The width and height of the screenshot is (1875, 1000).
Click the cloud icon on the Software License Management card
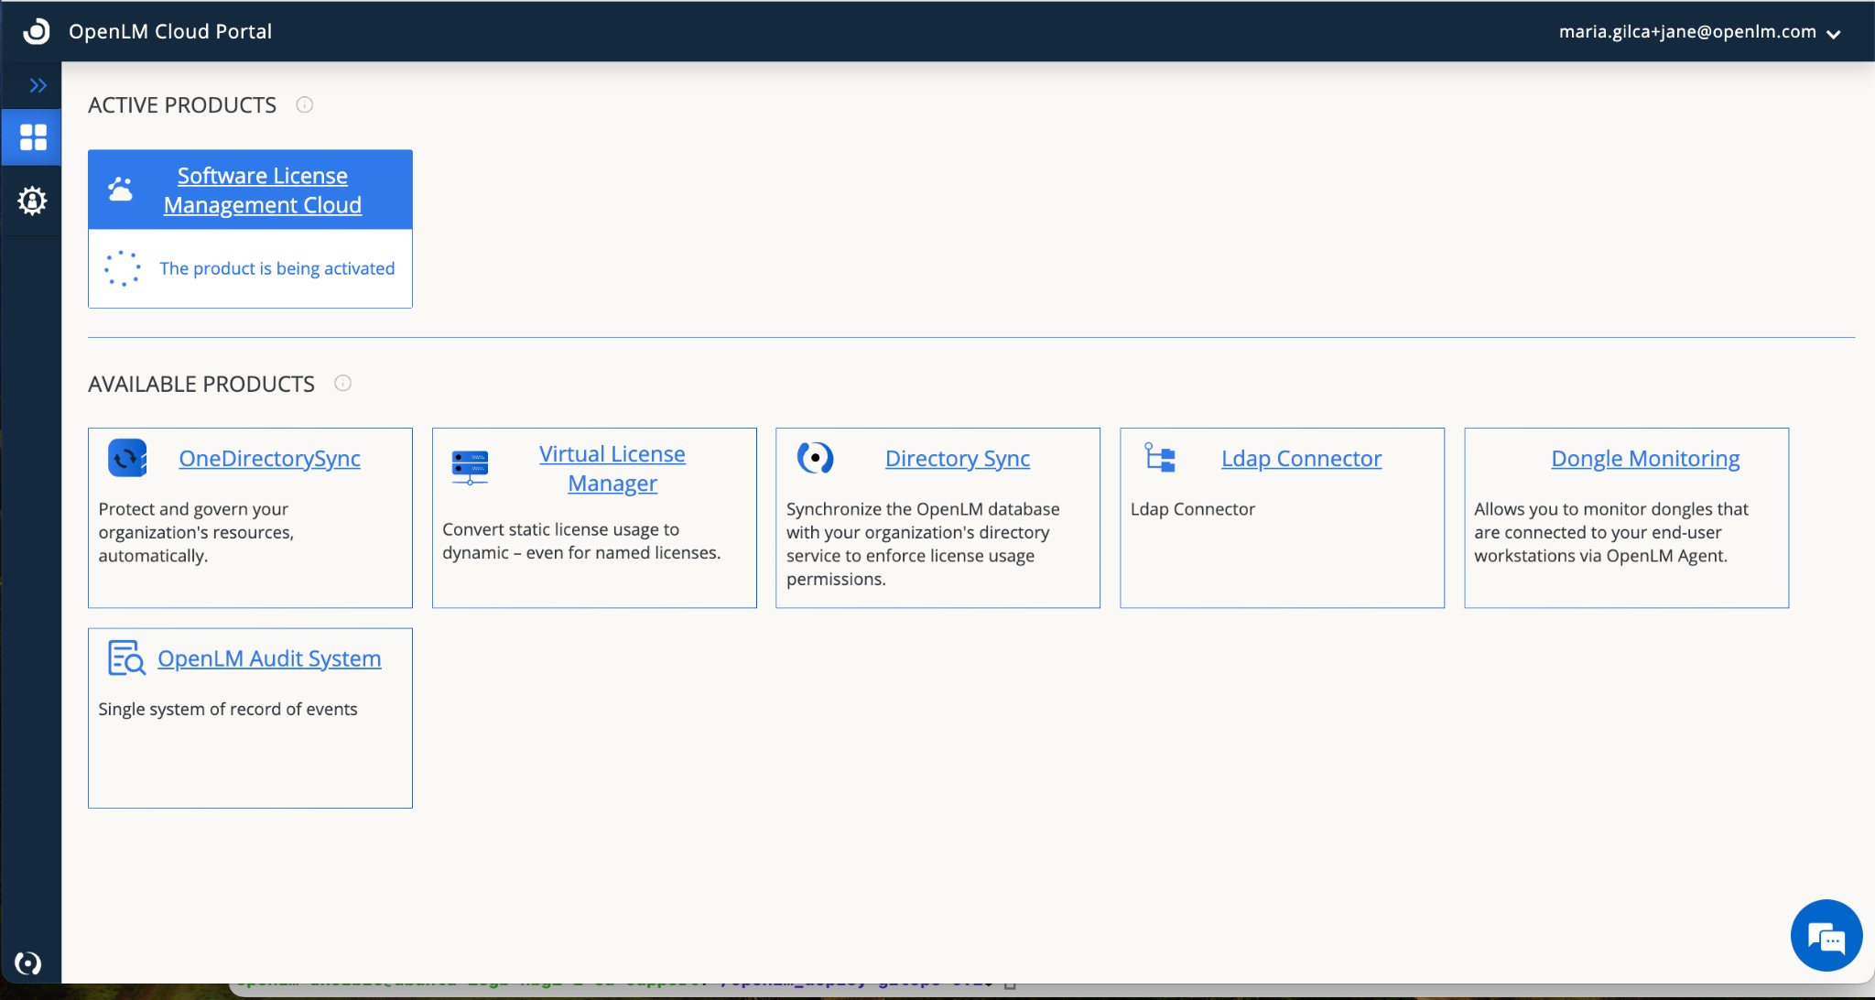pos(121,189)
